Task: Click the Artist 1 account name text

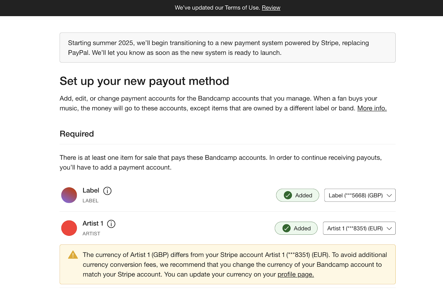Action: tap(93, 223)
